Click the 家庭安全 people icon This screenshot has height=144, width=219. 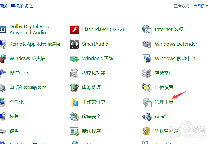(x=74, y=117)
